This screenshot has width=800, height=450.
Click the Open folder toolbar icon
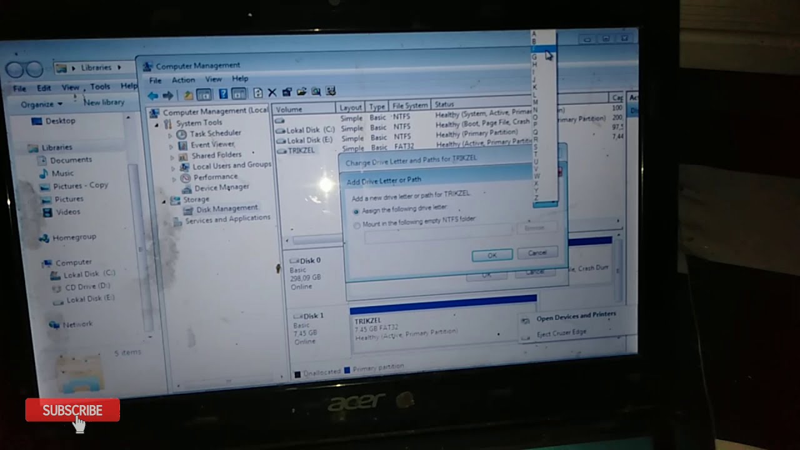[x=302, y=92]
